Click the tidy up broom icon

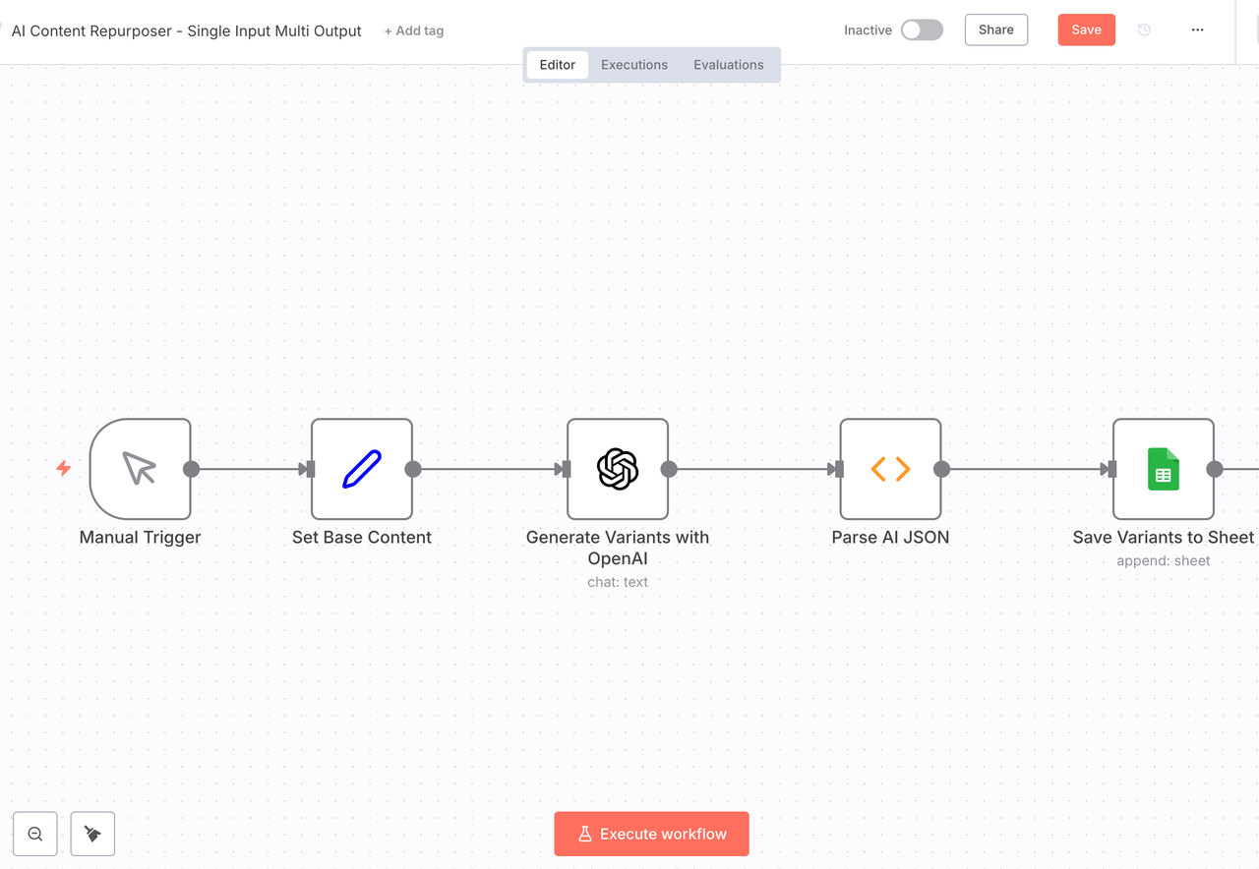pos(92,834)
